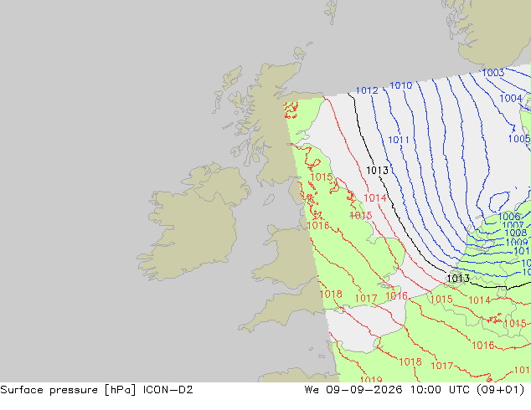Click the blue 1011 pressure label
The width and height of the screenshot is (531, 410).
pos(399,140)
